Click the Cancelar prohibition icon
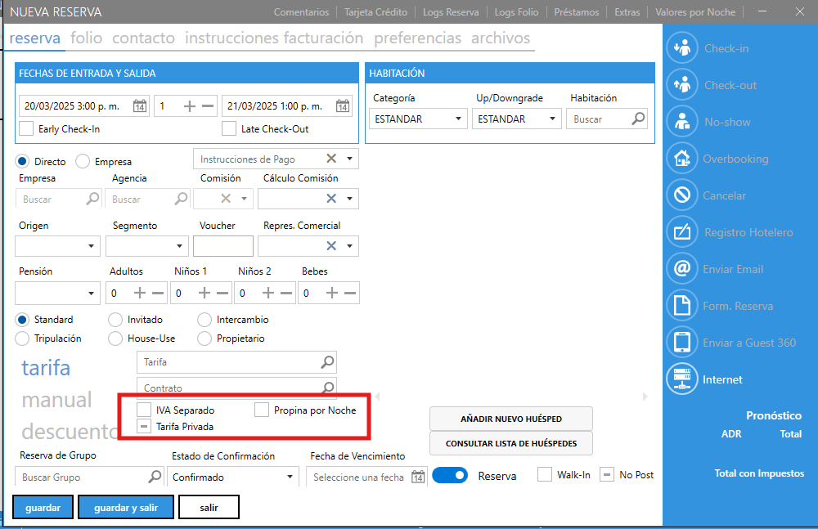 pyautogui.click(x=681, y=196)
